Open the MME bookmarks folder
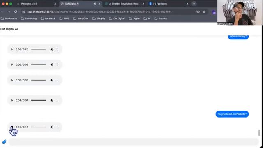 coord(64,18)
